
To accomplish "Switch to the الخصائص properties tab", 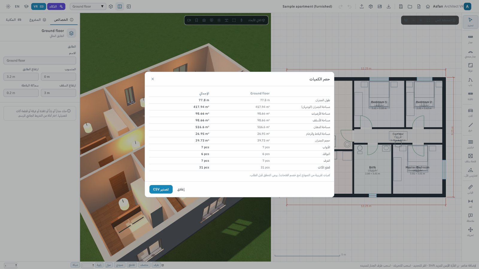I will 63,20.
